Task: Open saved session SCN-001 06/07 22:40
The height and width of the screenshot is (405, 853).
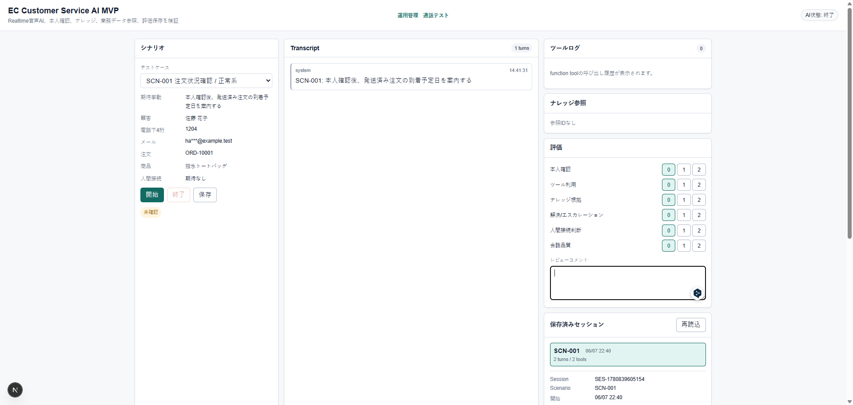Action: [628, 354]
